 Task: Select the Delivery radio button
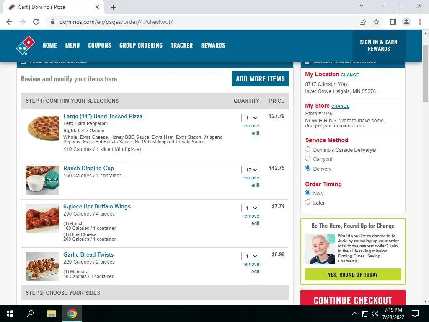pyautogui.click(x=308, y=168)
